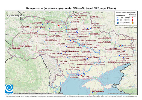
Task: Select the large blue heat marker near Dnipro river
Action: click(70, 41)
